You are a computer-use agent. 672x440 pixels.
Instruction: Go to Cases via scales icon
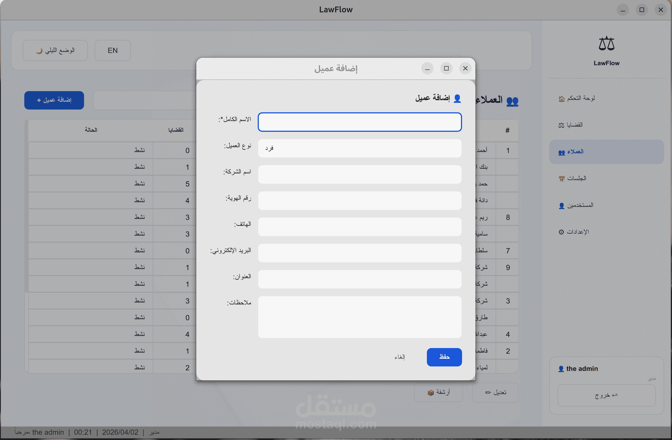[x=561, y=125]
